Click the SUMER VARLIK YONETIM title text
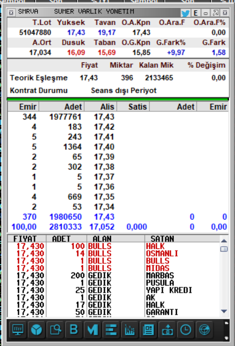The image size is (235, 346). 94,12
